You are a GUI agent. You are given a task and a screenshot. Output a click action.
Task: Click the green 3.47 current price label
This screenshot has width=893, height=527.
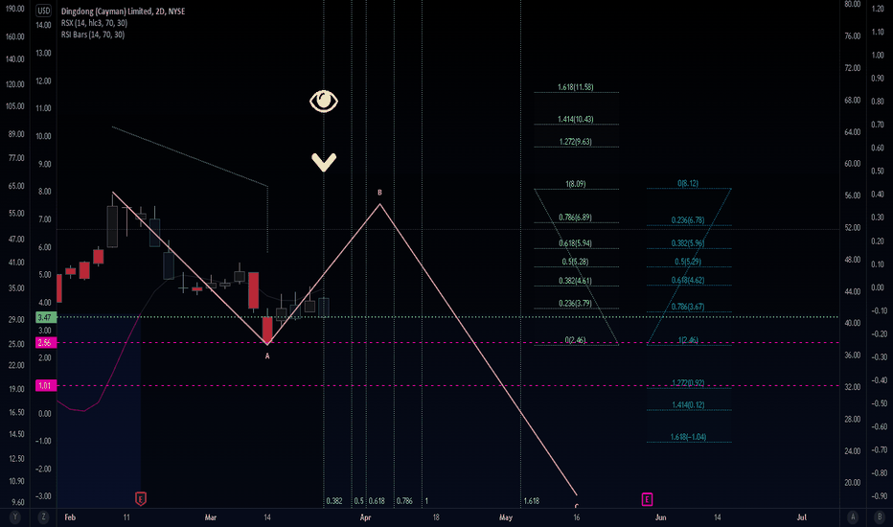(x=44, y=317)
